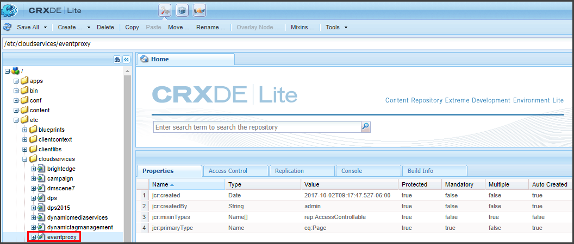Click the content folder icon
The image size is (574, 244).
coord(24,110)
